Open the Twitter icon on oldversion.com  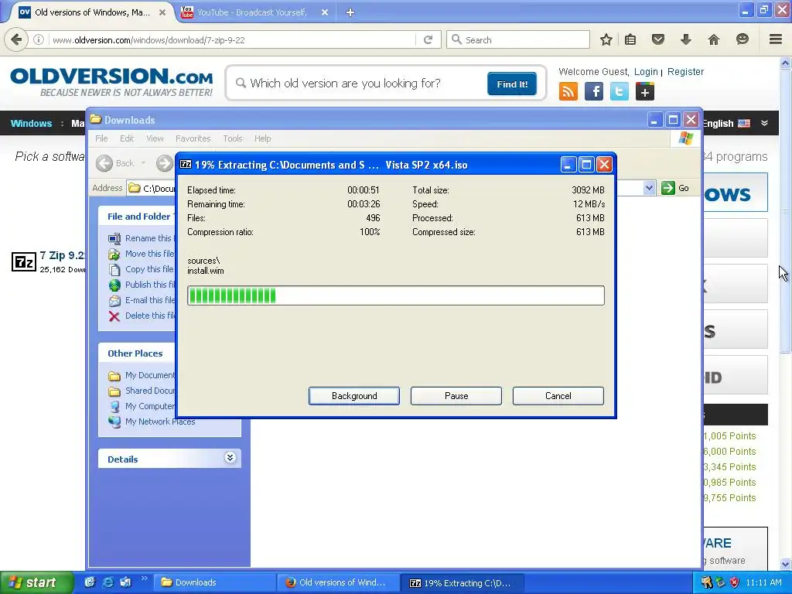coord(620,91)
